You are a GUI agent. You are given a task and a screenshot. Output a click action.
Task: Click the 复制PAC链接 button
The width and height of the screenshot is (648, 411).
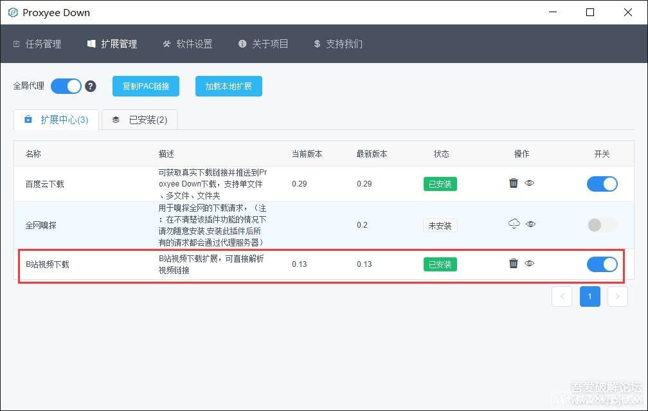pyautogui.click(x=146, y=86)
